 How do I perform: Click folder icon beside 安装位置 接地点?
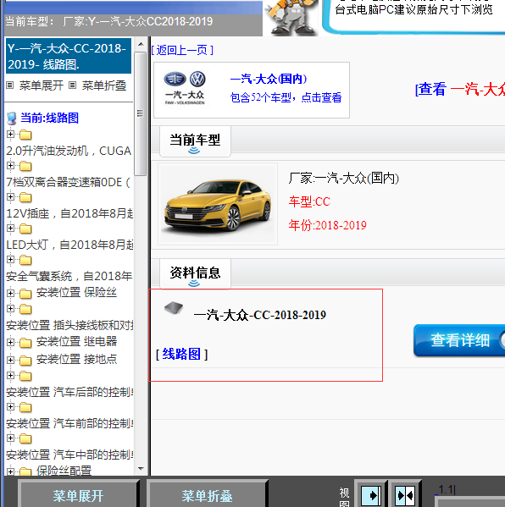point(25,361)
